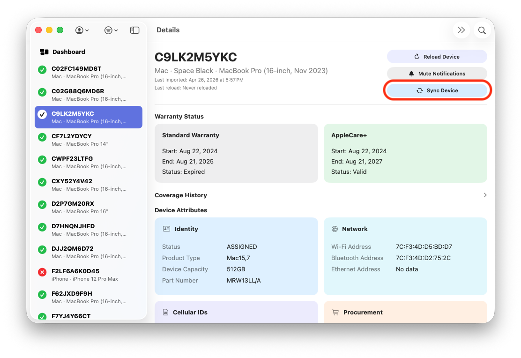Click the double-chevron overflow toolbar button
The image size is (521, 358).
[x=461, y=30]
